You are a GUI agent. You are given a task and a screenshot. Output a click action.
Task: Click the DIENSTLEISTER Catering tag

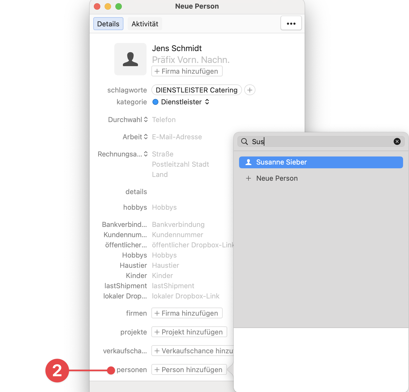click(x=197, y=90)
